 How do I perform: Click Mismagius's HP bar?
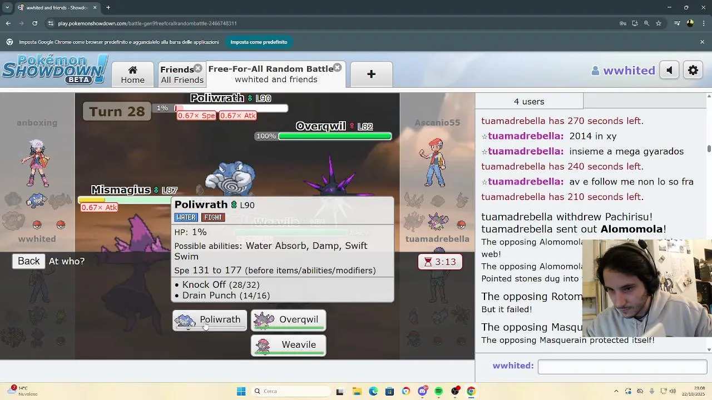coord(125,200)
